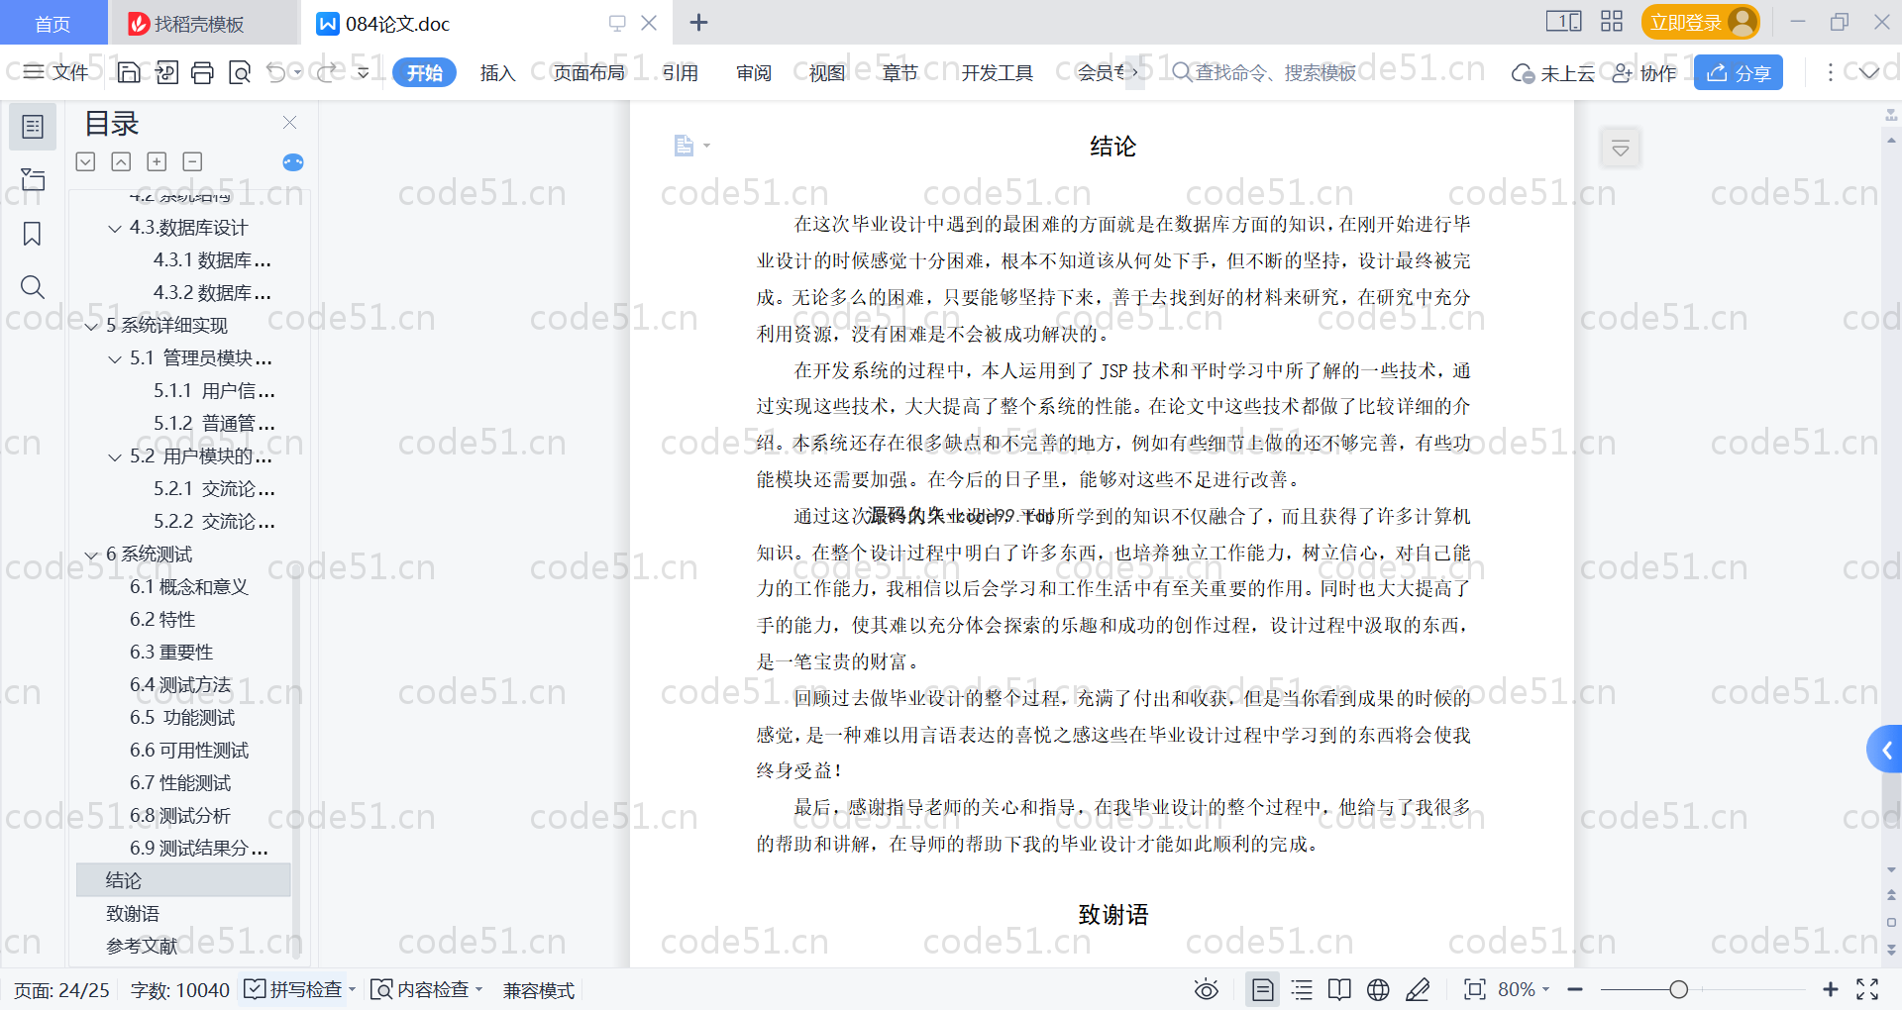Image resolution: width=1902 pixels, height=1010 pixels.
Task: Collapse all outline levels icon
Action: click(86, 161)
